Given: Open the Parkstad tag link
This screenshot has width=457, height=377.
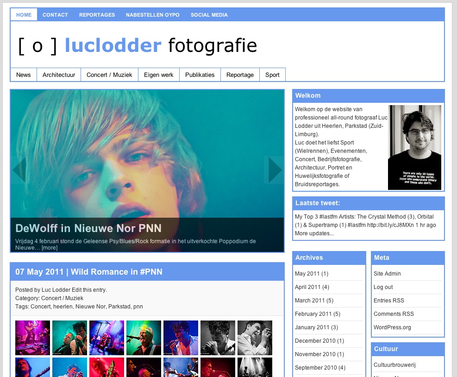Looking at the screenshot, I should pyautogui.click(x=119, y=307).
